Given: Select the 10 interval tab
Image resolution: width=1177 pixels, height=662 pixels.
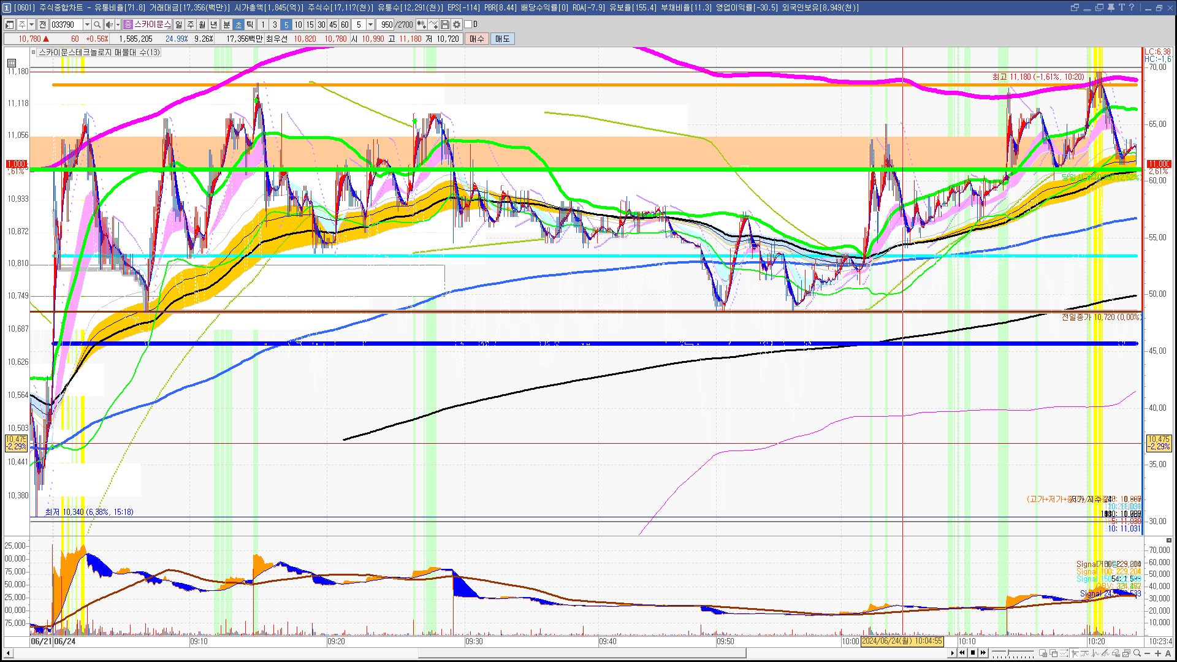Looking at the screenshot, I should point(298,25).
